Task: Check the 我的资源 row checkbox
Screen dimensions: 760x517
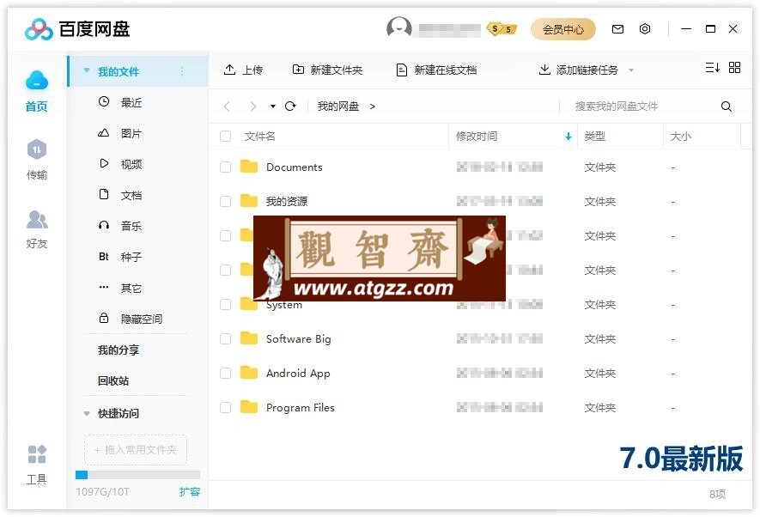Action: point(225,201)
